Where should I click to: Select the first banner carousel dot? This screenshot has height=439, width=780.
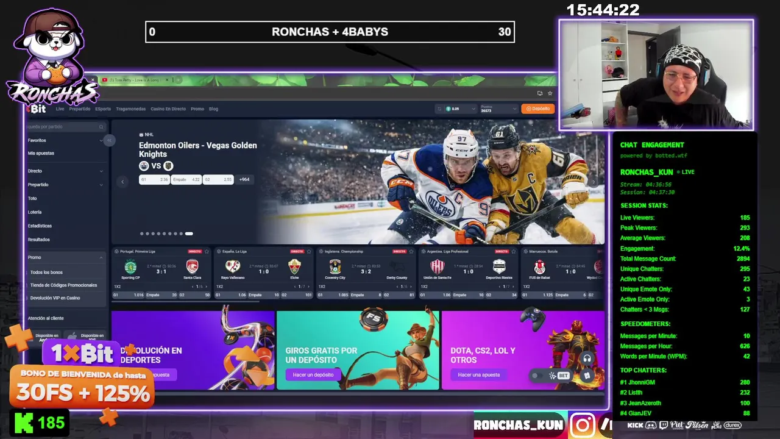point(142,234)
